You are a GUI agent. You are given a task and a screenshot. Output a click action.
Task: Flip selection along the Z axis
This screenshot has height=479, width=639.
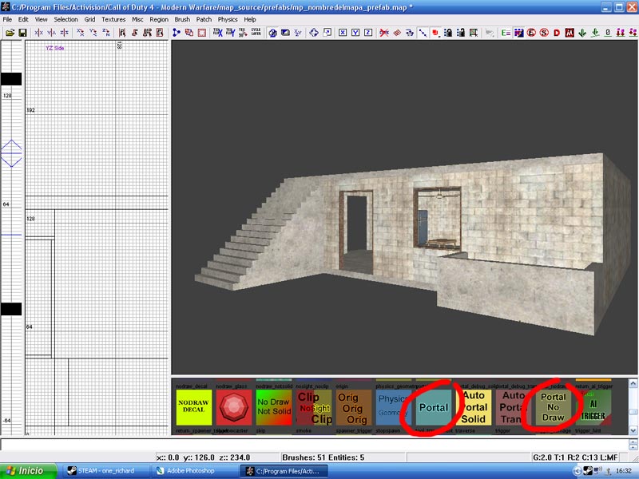(x=64, y=33)
